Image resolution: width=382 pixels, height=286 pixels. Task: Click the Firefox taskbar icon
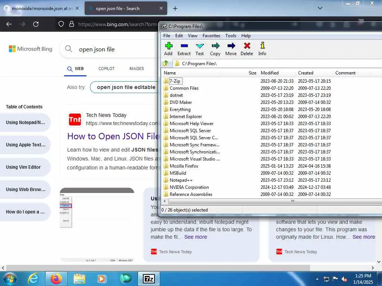56,279
